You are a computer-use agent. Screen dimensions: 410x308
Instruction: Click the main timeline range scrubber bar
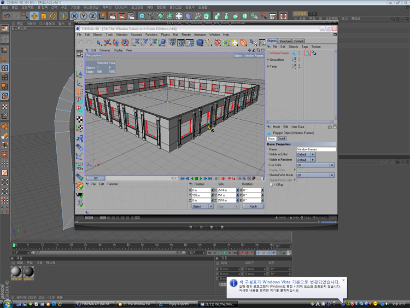coord(108,253)
